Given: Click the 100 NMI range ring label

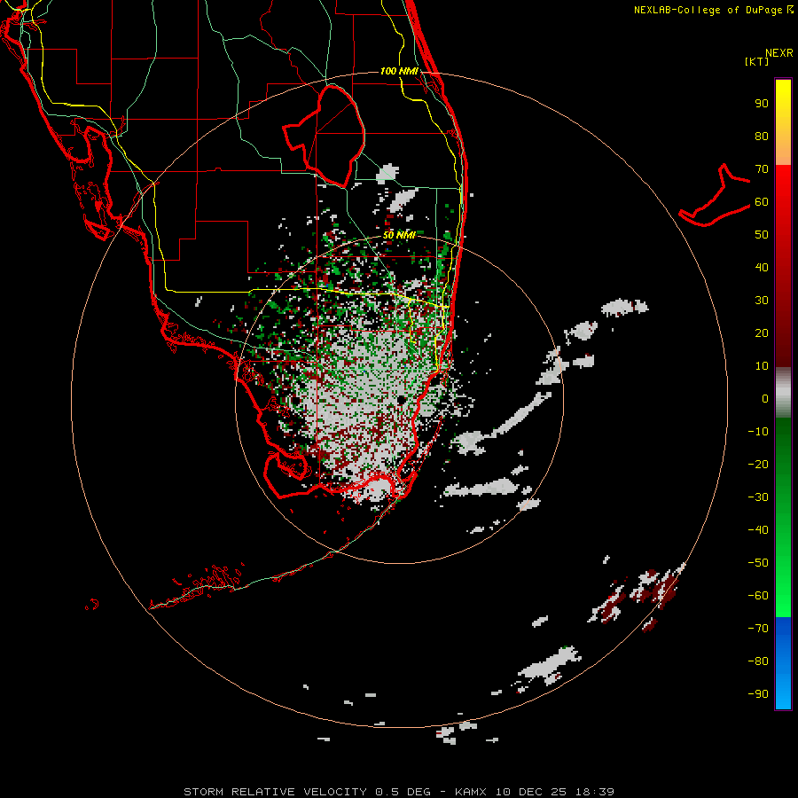Looking at the screenshot, I should pos(399,71).
